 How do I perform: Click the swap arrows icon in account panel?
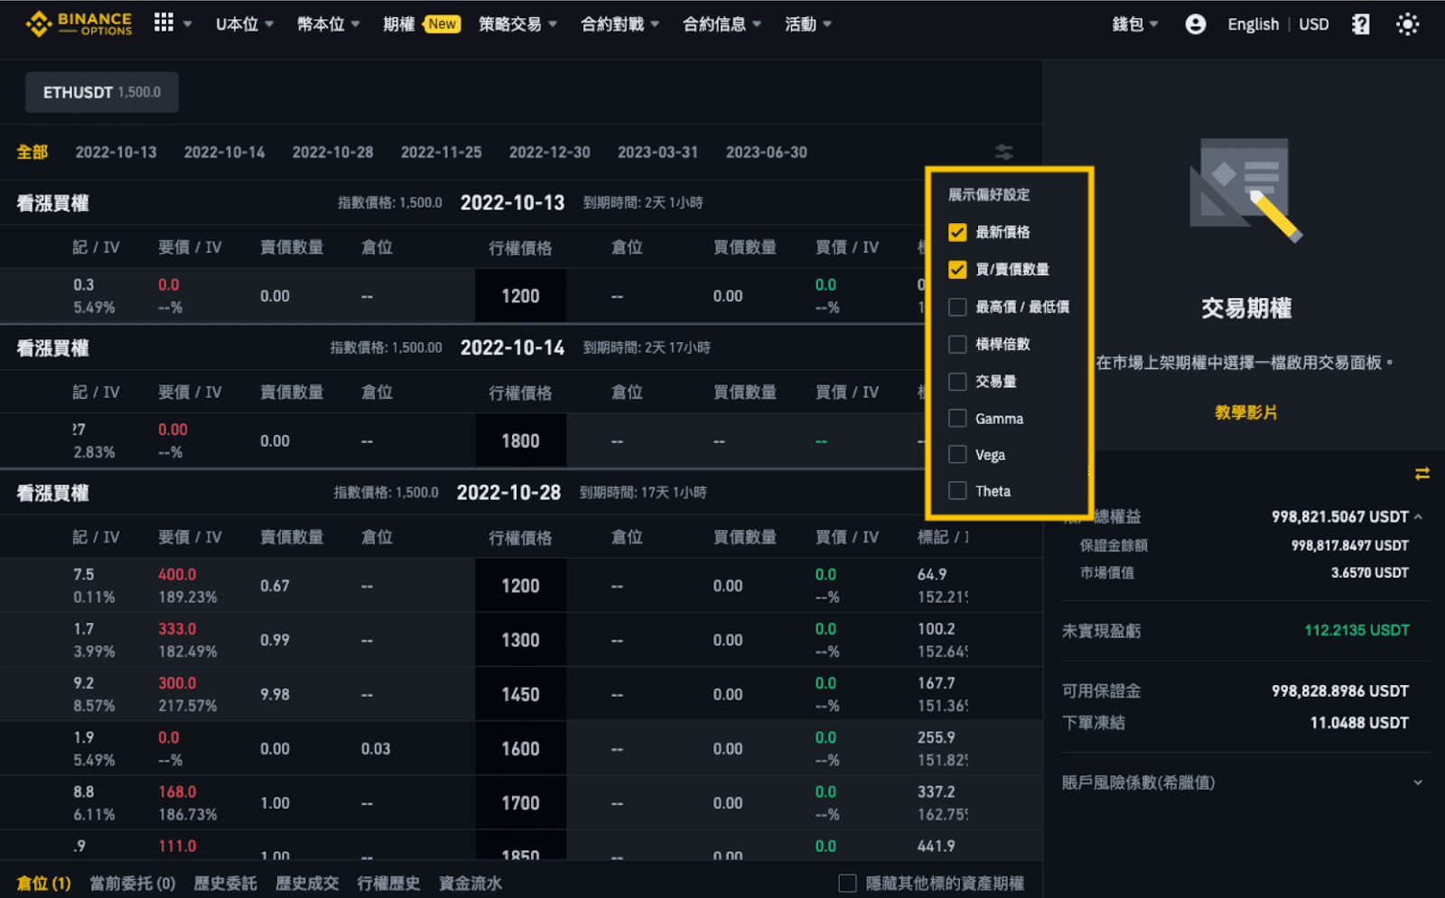point(1422,474)
